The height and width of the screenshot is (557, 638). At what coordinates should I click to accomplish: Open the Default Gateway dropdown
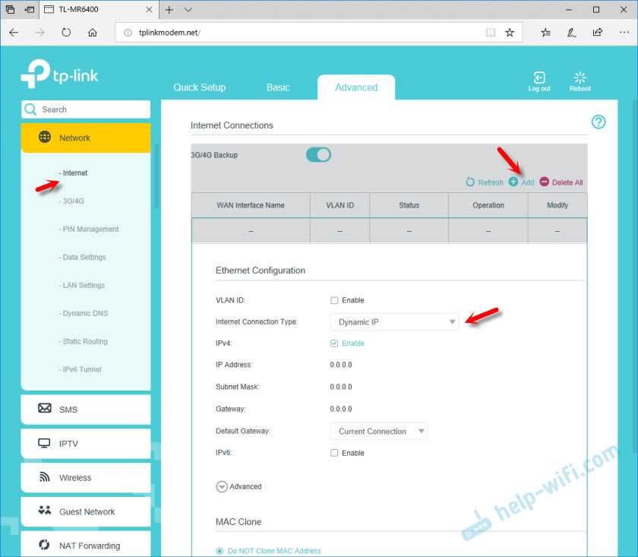point(378,432)
